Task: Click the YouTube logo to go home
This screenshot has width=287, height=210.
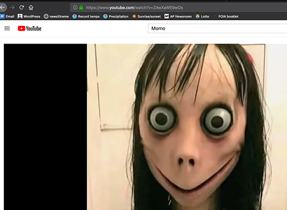Action: tap(29, 28)
